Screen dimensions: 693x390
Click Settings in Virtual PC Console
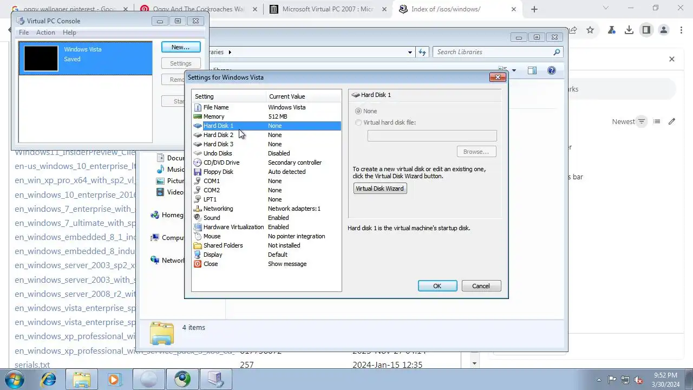(x=181, y=63)
